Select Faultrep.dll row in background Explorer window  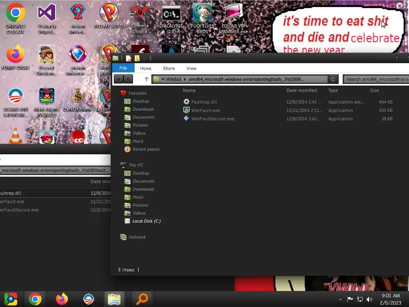tap(55, 193)
